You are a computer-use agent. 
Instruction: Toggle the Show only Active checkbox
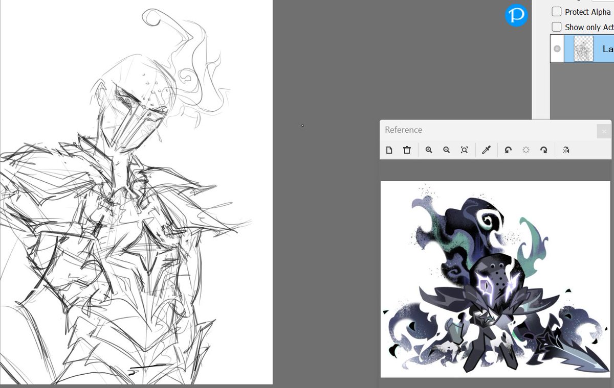click(x=557, y=27)
